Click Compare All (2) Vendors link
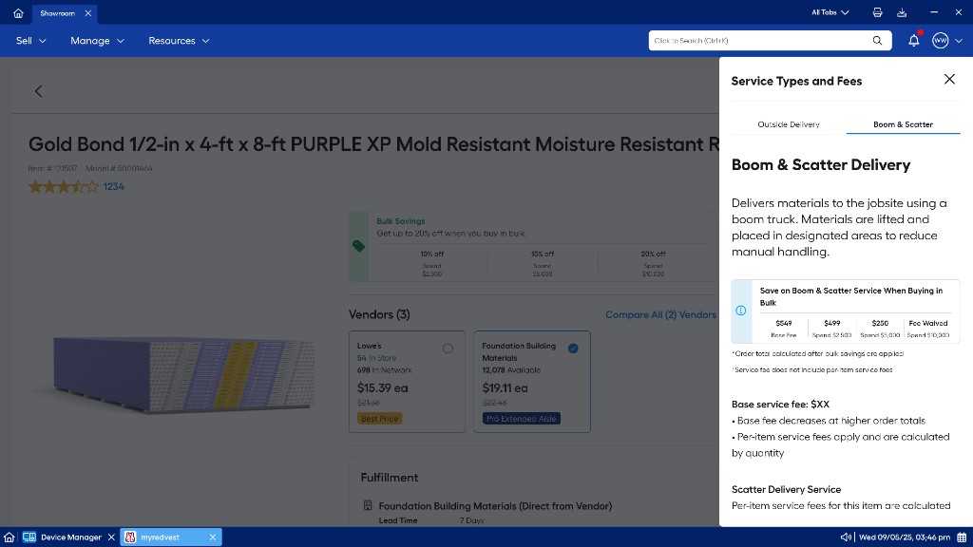Screen dimensions: 973x547 pyautogui.click(x=660, y=314)
